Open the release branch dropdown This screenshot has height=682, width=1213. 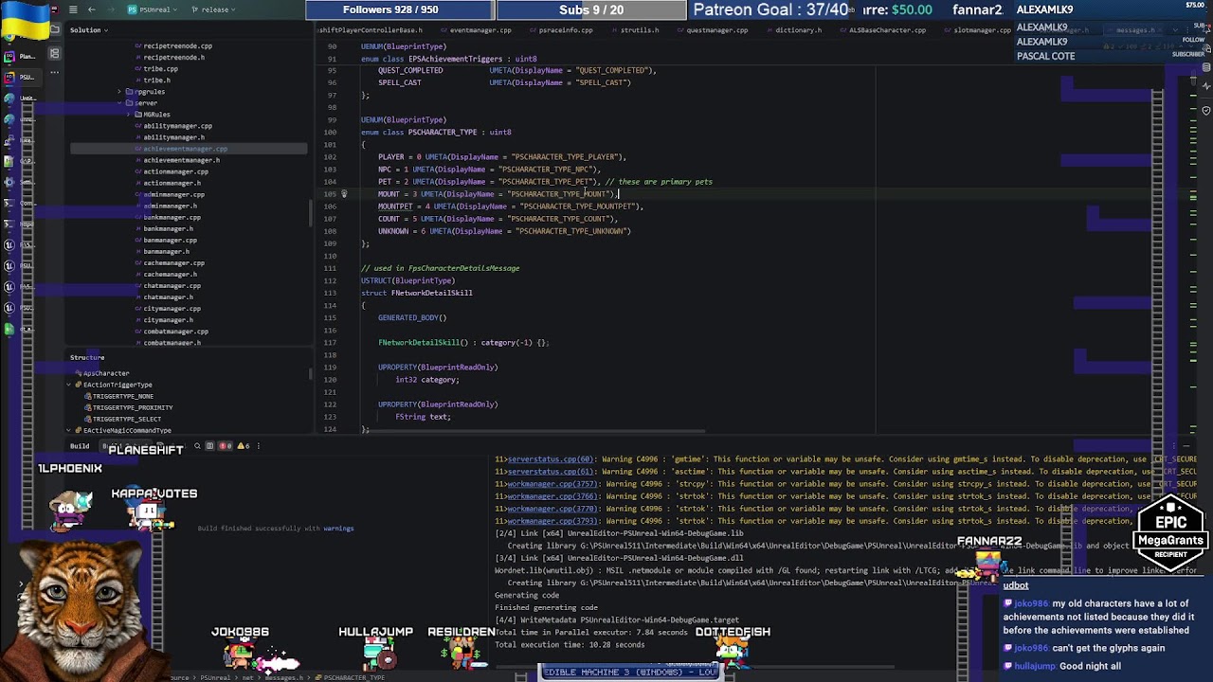coord(213,9)
